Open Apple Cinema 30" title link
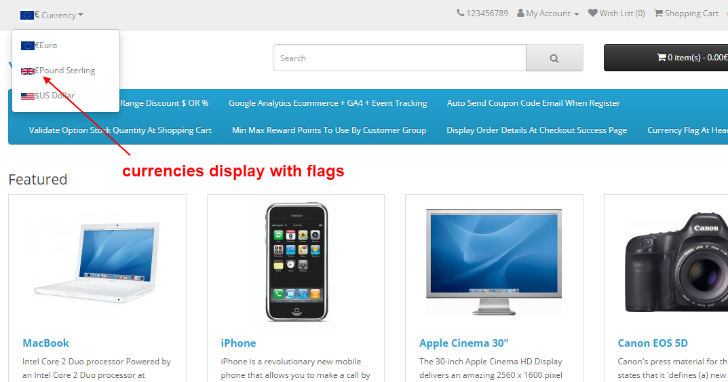The width and height of the screenshot is (728, 382). [x=464, y=343]
